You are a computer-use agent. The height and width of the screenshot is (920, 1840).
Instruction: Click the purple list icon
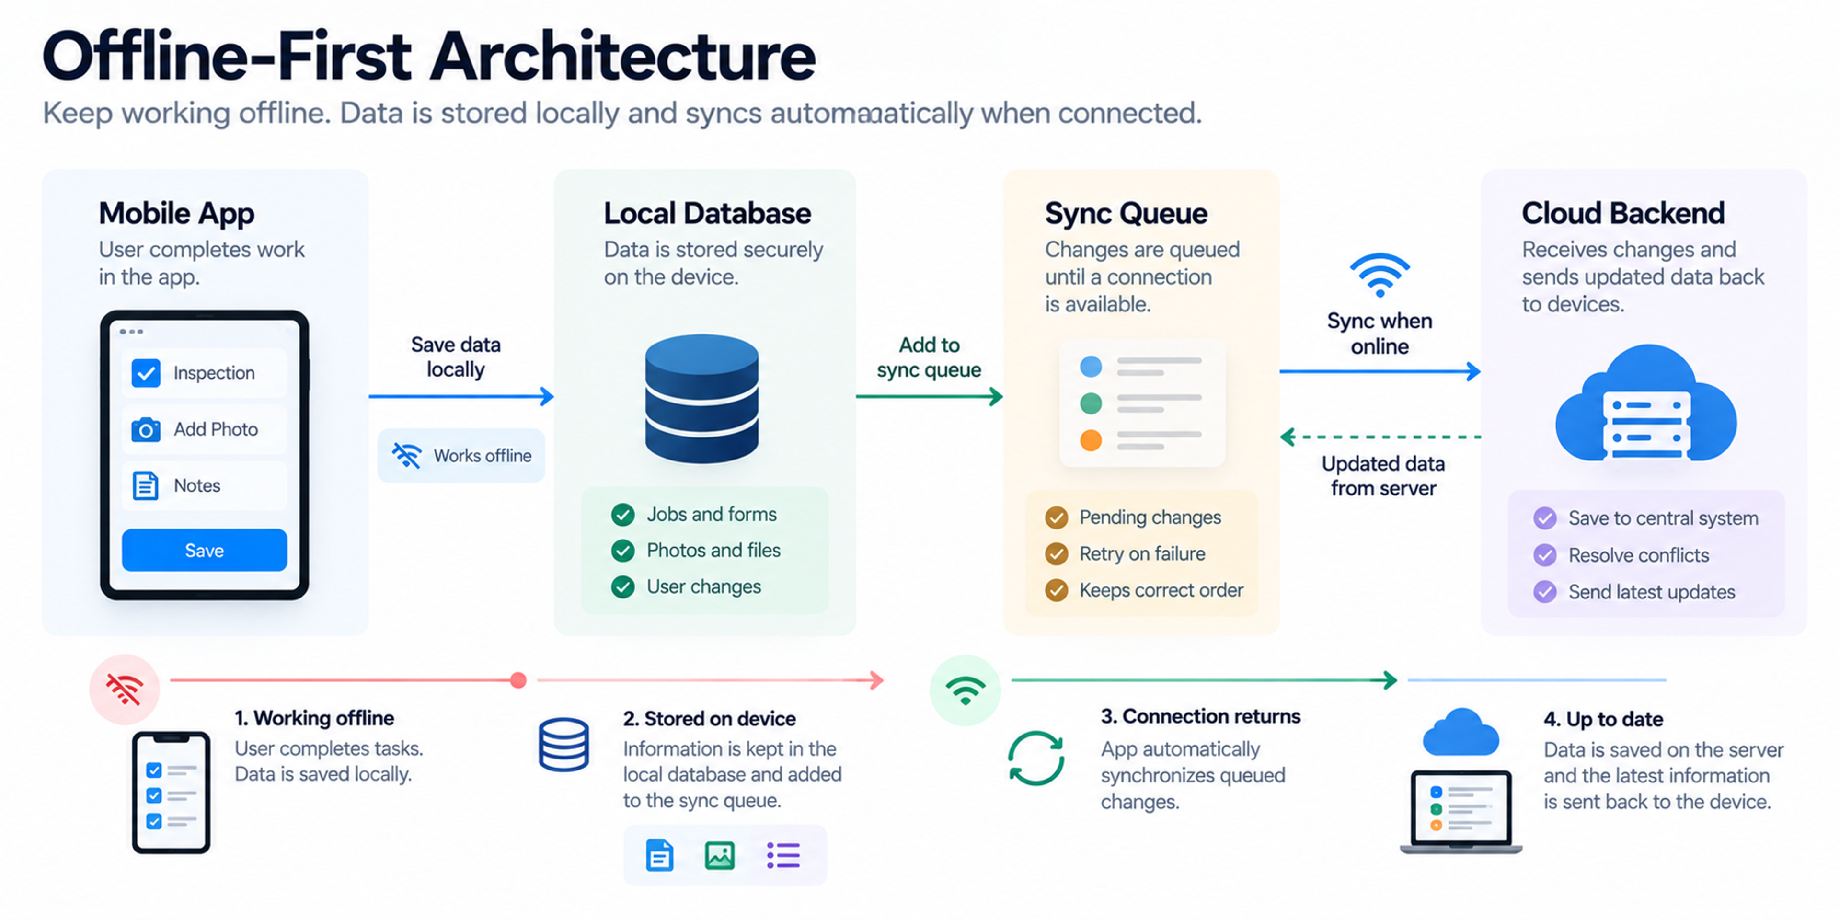[783, 855]
